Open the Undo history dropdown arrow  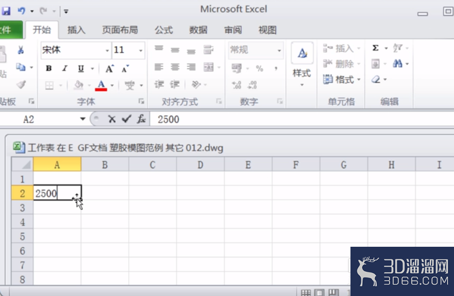click(x=32, y=11)
